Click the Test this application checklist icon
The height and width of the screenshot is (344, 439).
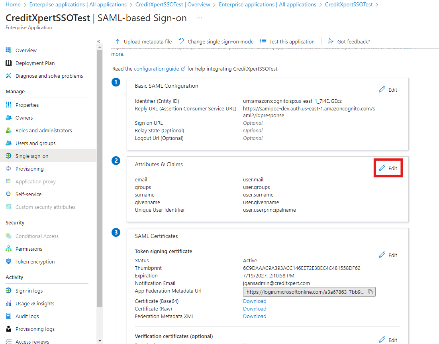(x=263, y=41)
